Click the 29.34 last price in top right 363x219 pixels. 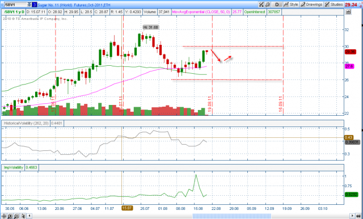pos(351,5)
